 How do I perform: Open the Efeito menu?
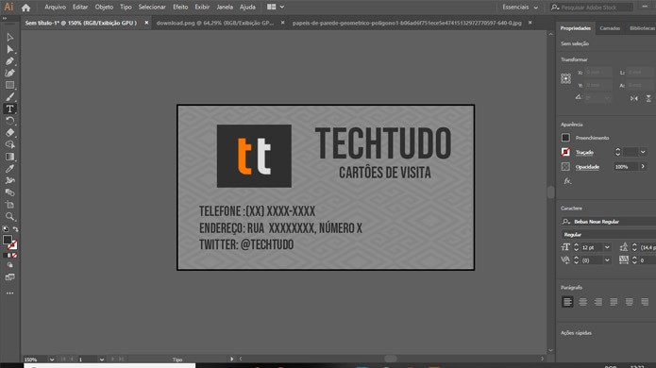tap(180, 8)
